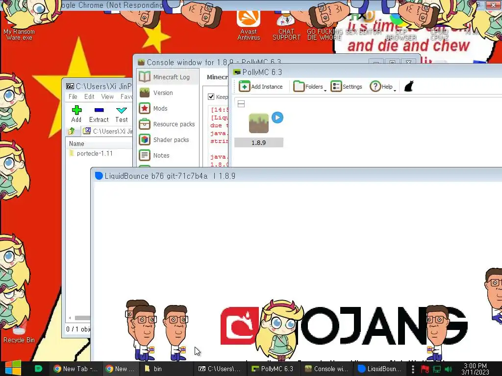Screen dimensions: 502x376
Task: Switch to bin folder taskbar button
Action: pyautogui.click(x=167, y=369)
